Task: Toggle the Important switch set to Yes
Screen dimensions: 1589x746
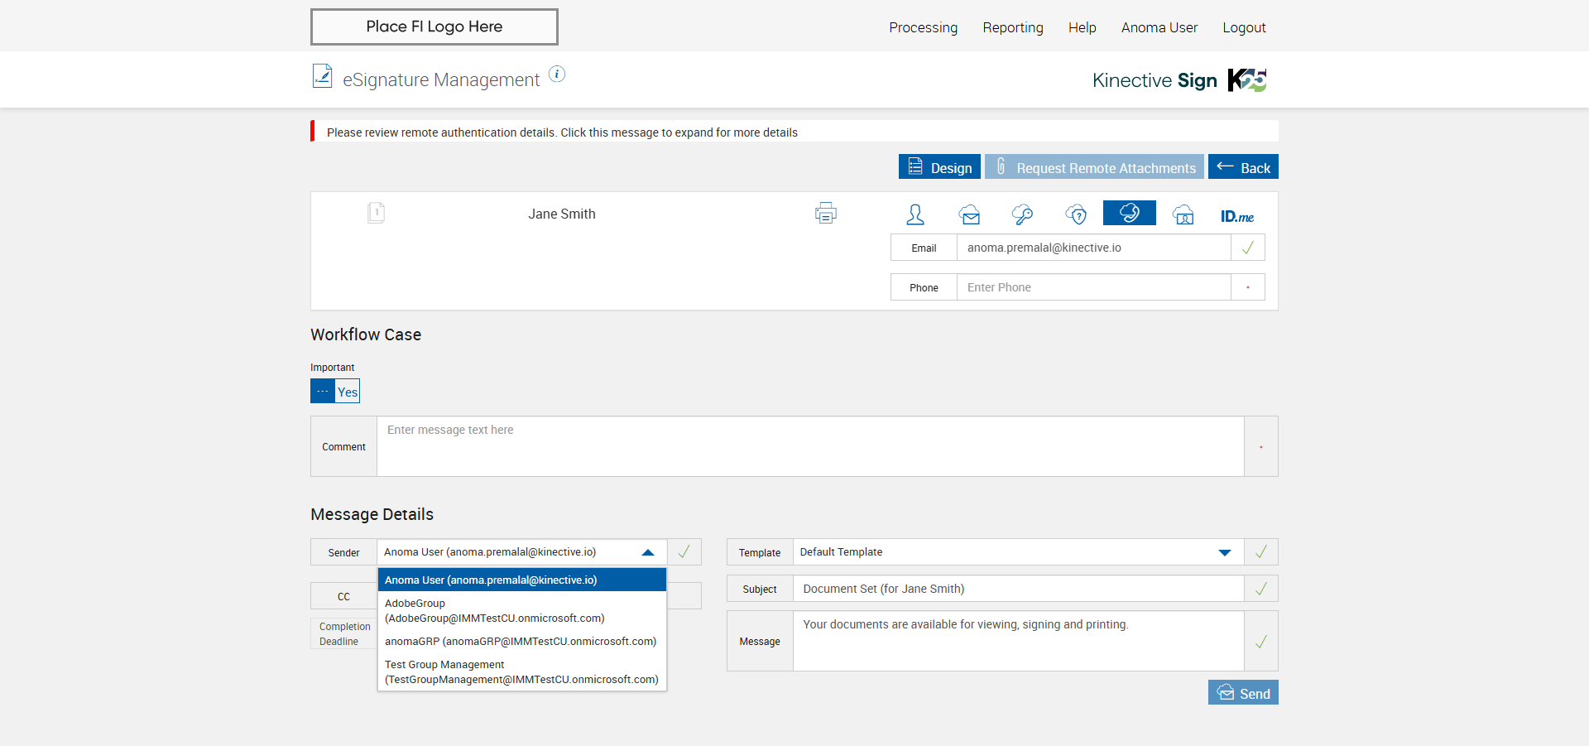Action: point(335,392)
